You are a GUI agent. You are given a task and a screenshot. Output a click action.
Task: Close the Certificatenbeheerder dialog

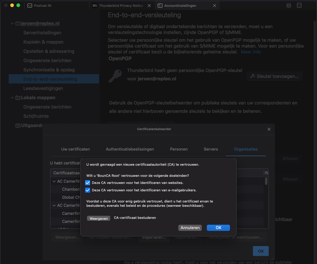(x=269, y=129)
